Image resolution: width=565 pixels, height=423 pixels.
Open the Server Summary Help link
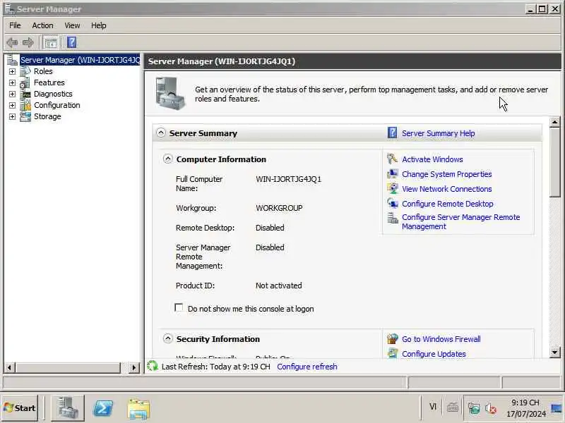point(438,133)
